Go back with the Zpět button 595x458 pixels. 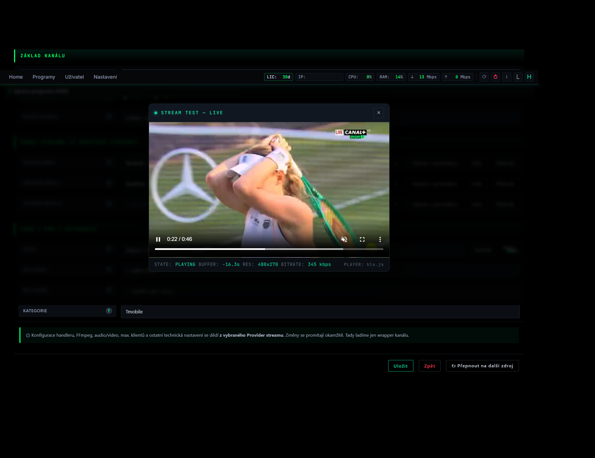[x=429, y=366]
